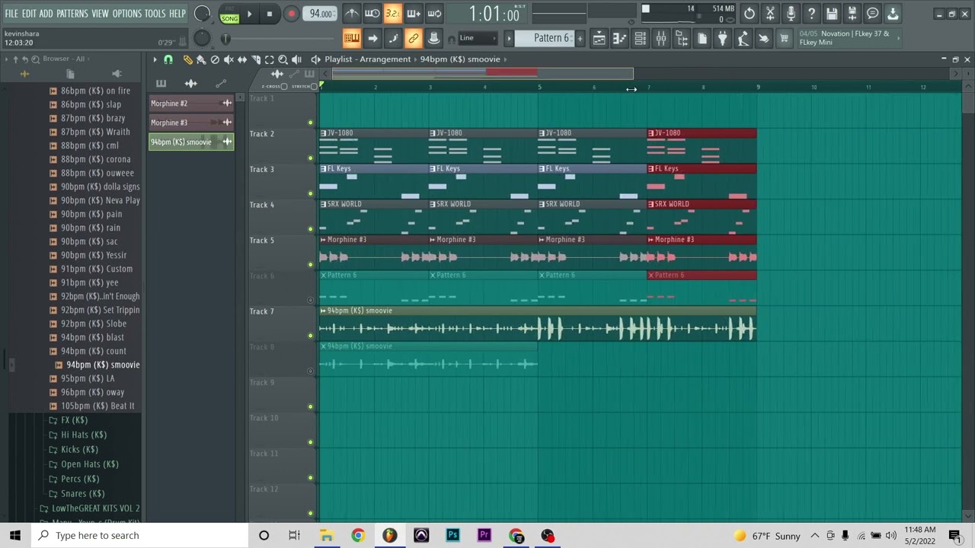Toggle step editing mode button
The height and width of the screenshot is (548, 975).
[x=393, y=38]
